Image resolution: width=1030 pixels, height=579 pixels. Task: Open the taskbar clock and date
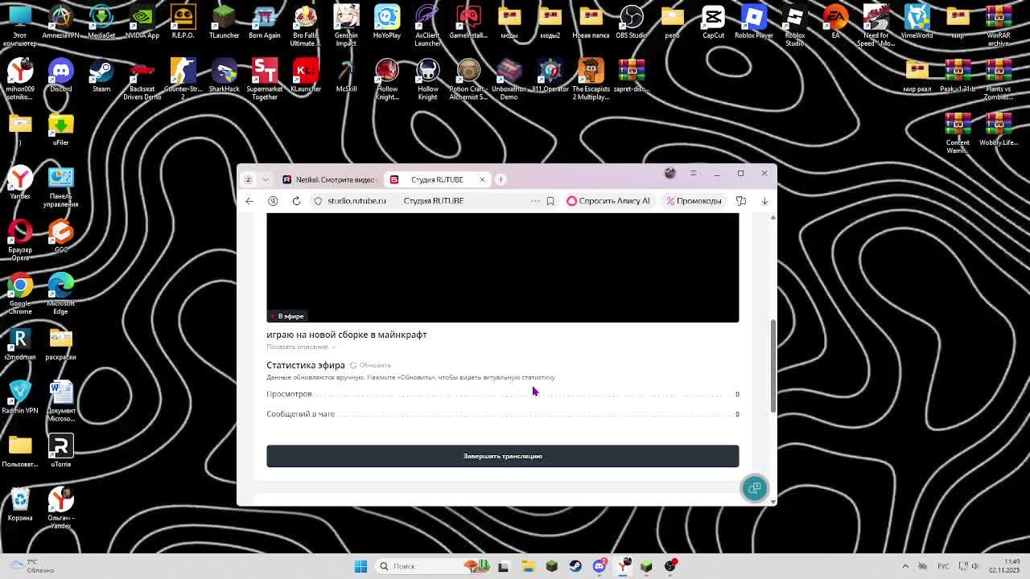(1004, 566)
